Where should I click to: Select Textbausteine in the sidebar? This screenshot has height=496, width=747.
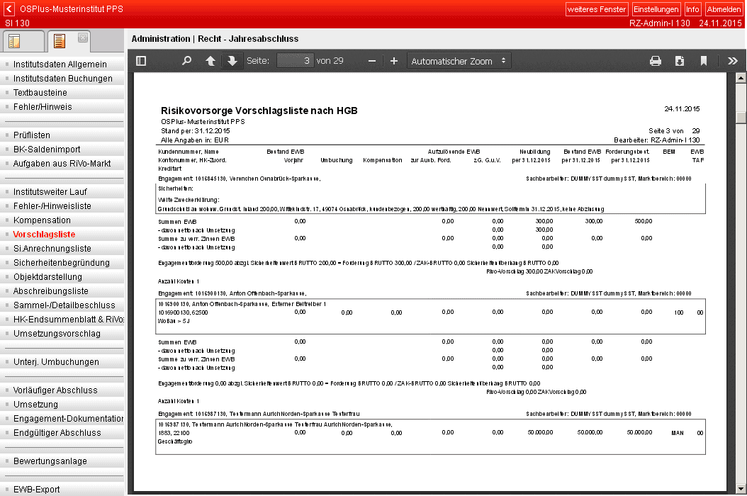click(x=62, y=93)
